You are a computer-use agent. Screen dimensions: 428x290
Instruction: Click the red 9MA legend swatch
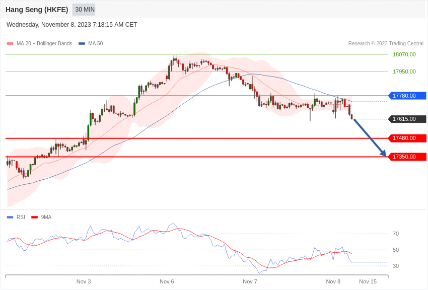tap(34, 217)
